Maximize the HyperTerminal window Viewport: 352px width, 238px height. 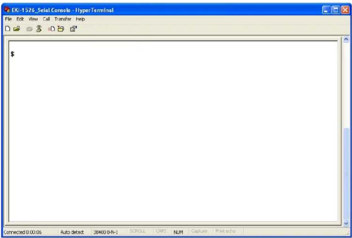click(336, 10)
